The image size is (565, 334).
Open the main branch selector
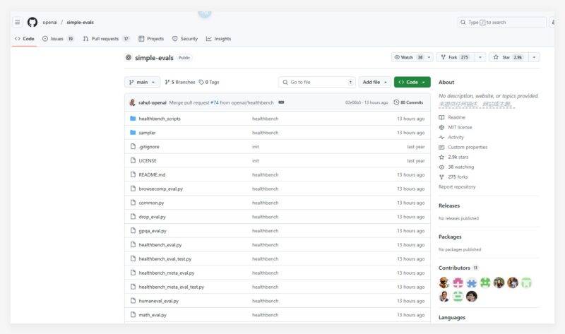point(143,82)
